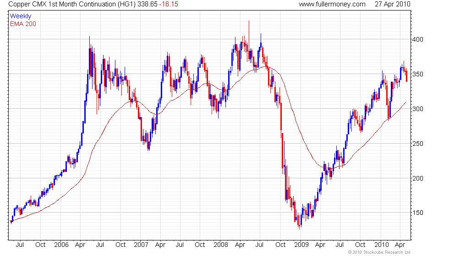Click the chart title 'Copper CMX 1st Month Continuation (HG1)'
Image resolution: width=449 pixels, height=256 pixels.
click(x=72, y=4)
